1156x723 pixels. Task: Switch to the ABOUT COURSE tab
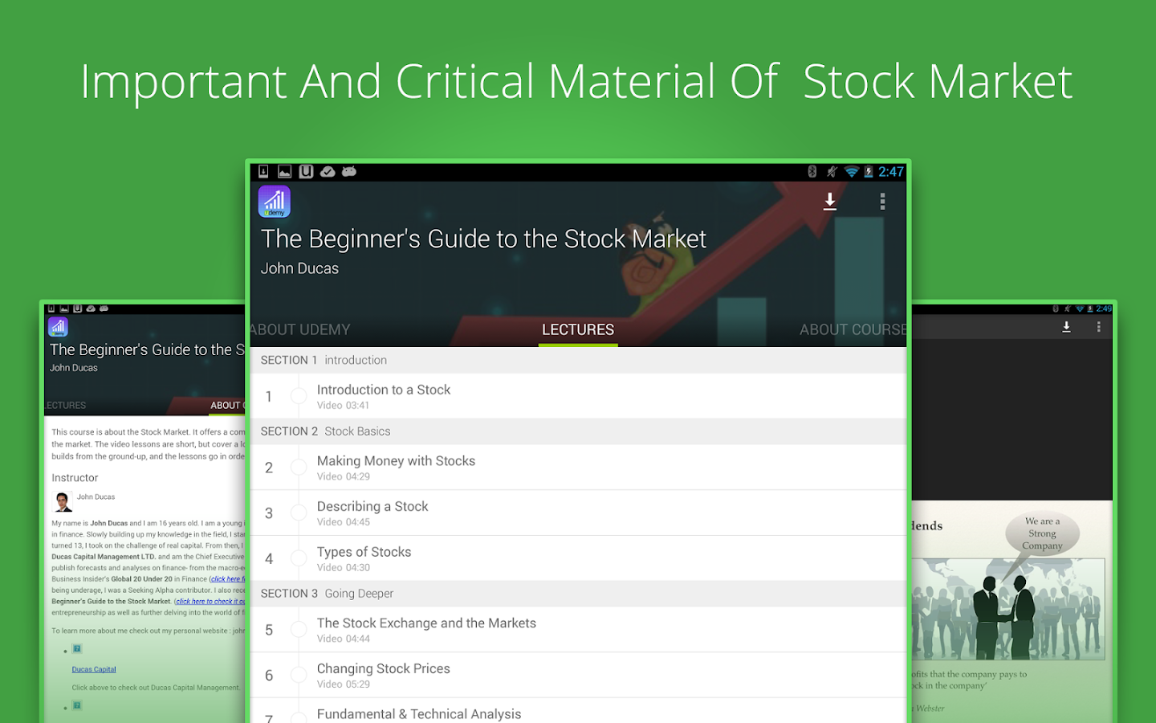coord(853,329)
